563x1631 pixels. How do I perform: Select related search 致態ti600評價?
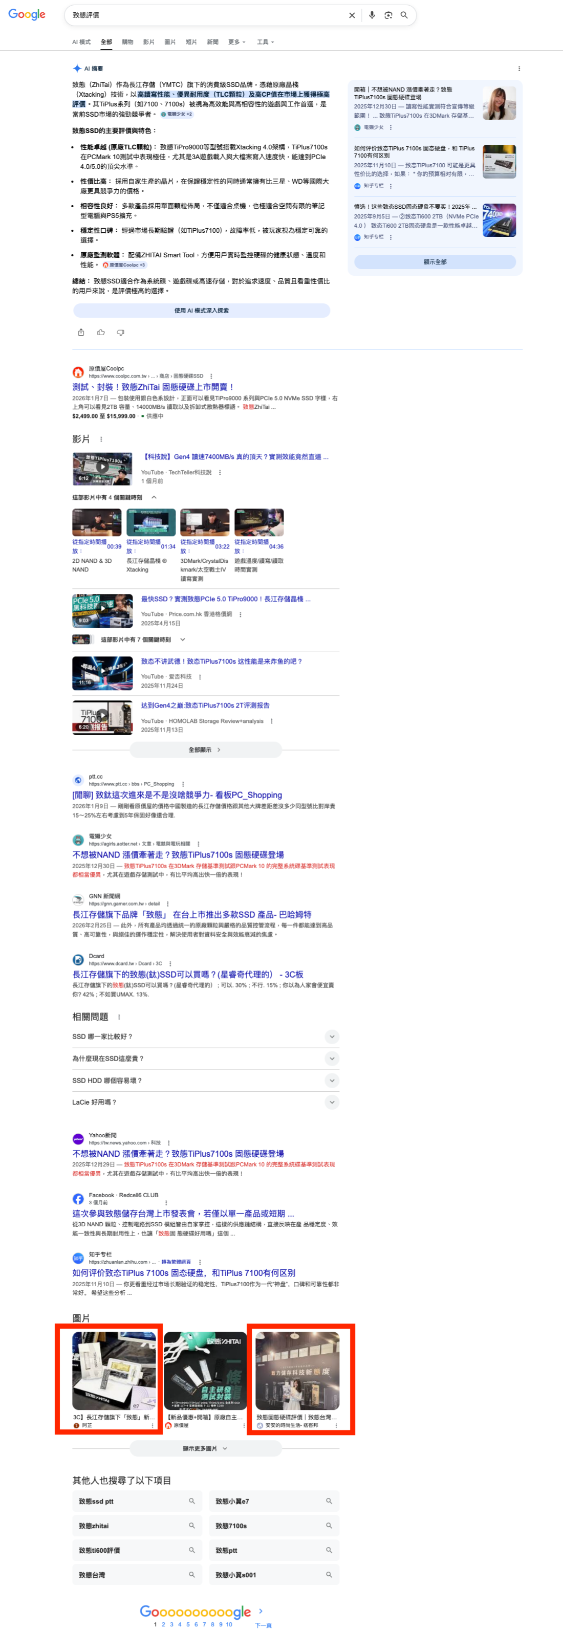(138, 1551)
